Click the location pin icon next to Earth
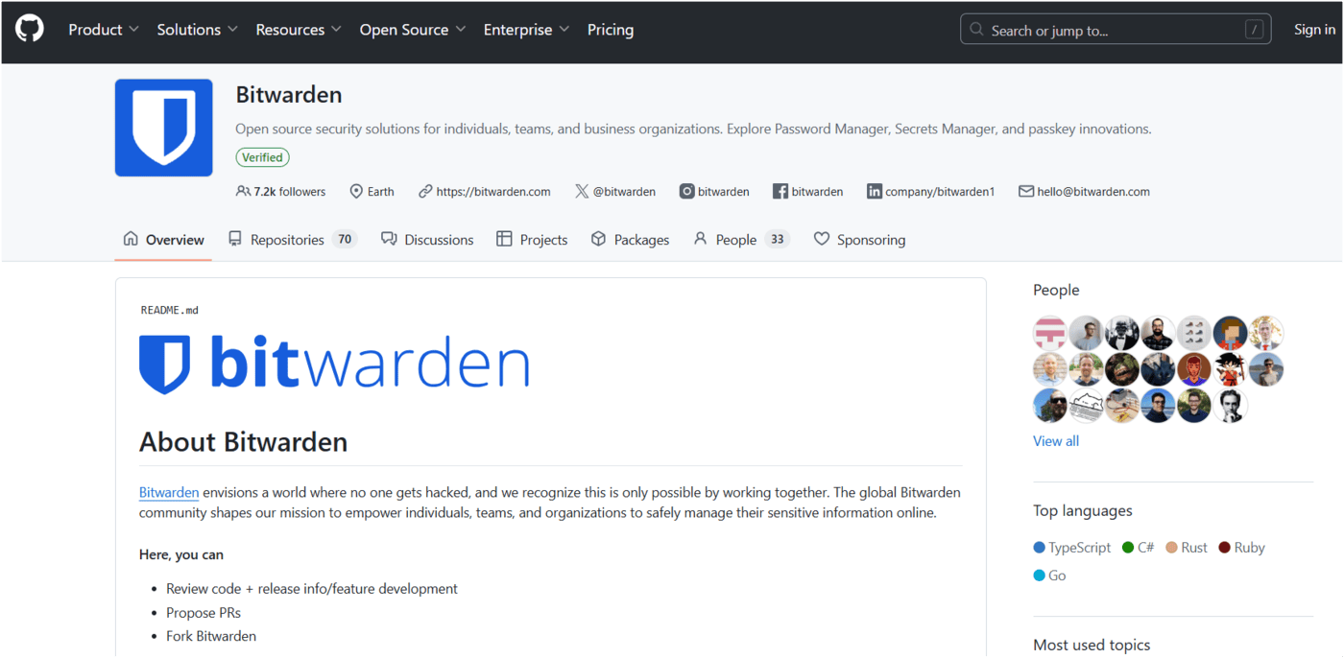Screen dimensions: 1344x658 [x=356, y=192]
